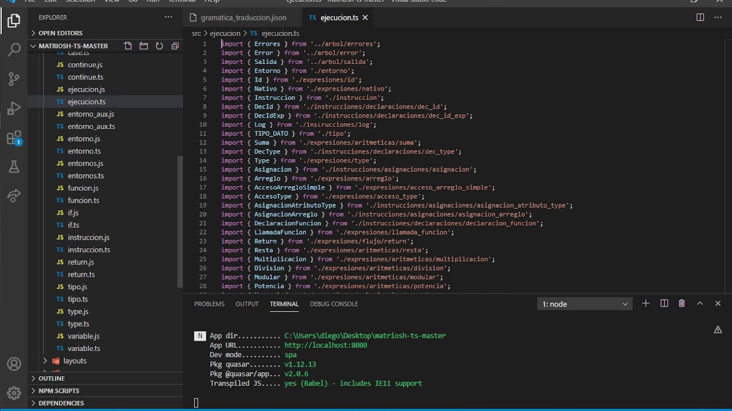Refresh the explorer file tree
This screenshot has height=411, width=732.
160,46
